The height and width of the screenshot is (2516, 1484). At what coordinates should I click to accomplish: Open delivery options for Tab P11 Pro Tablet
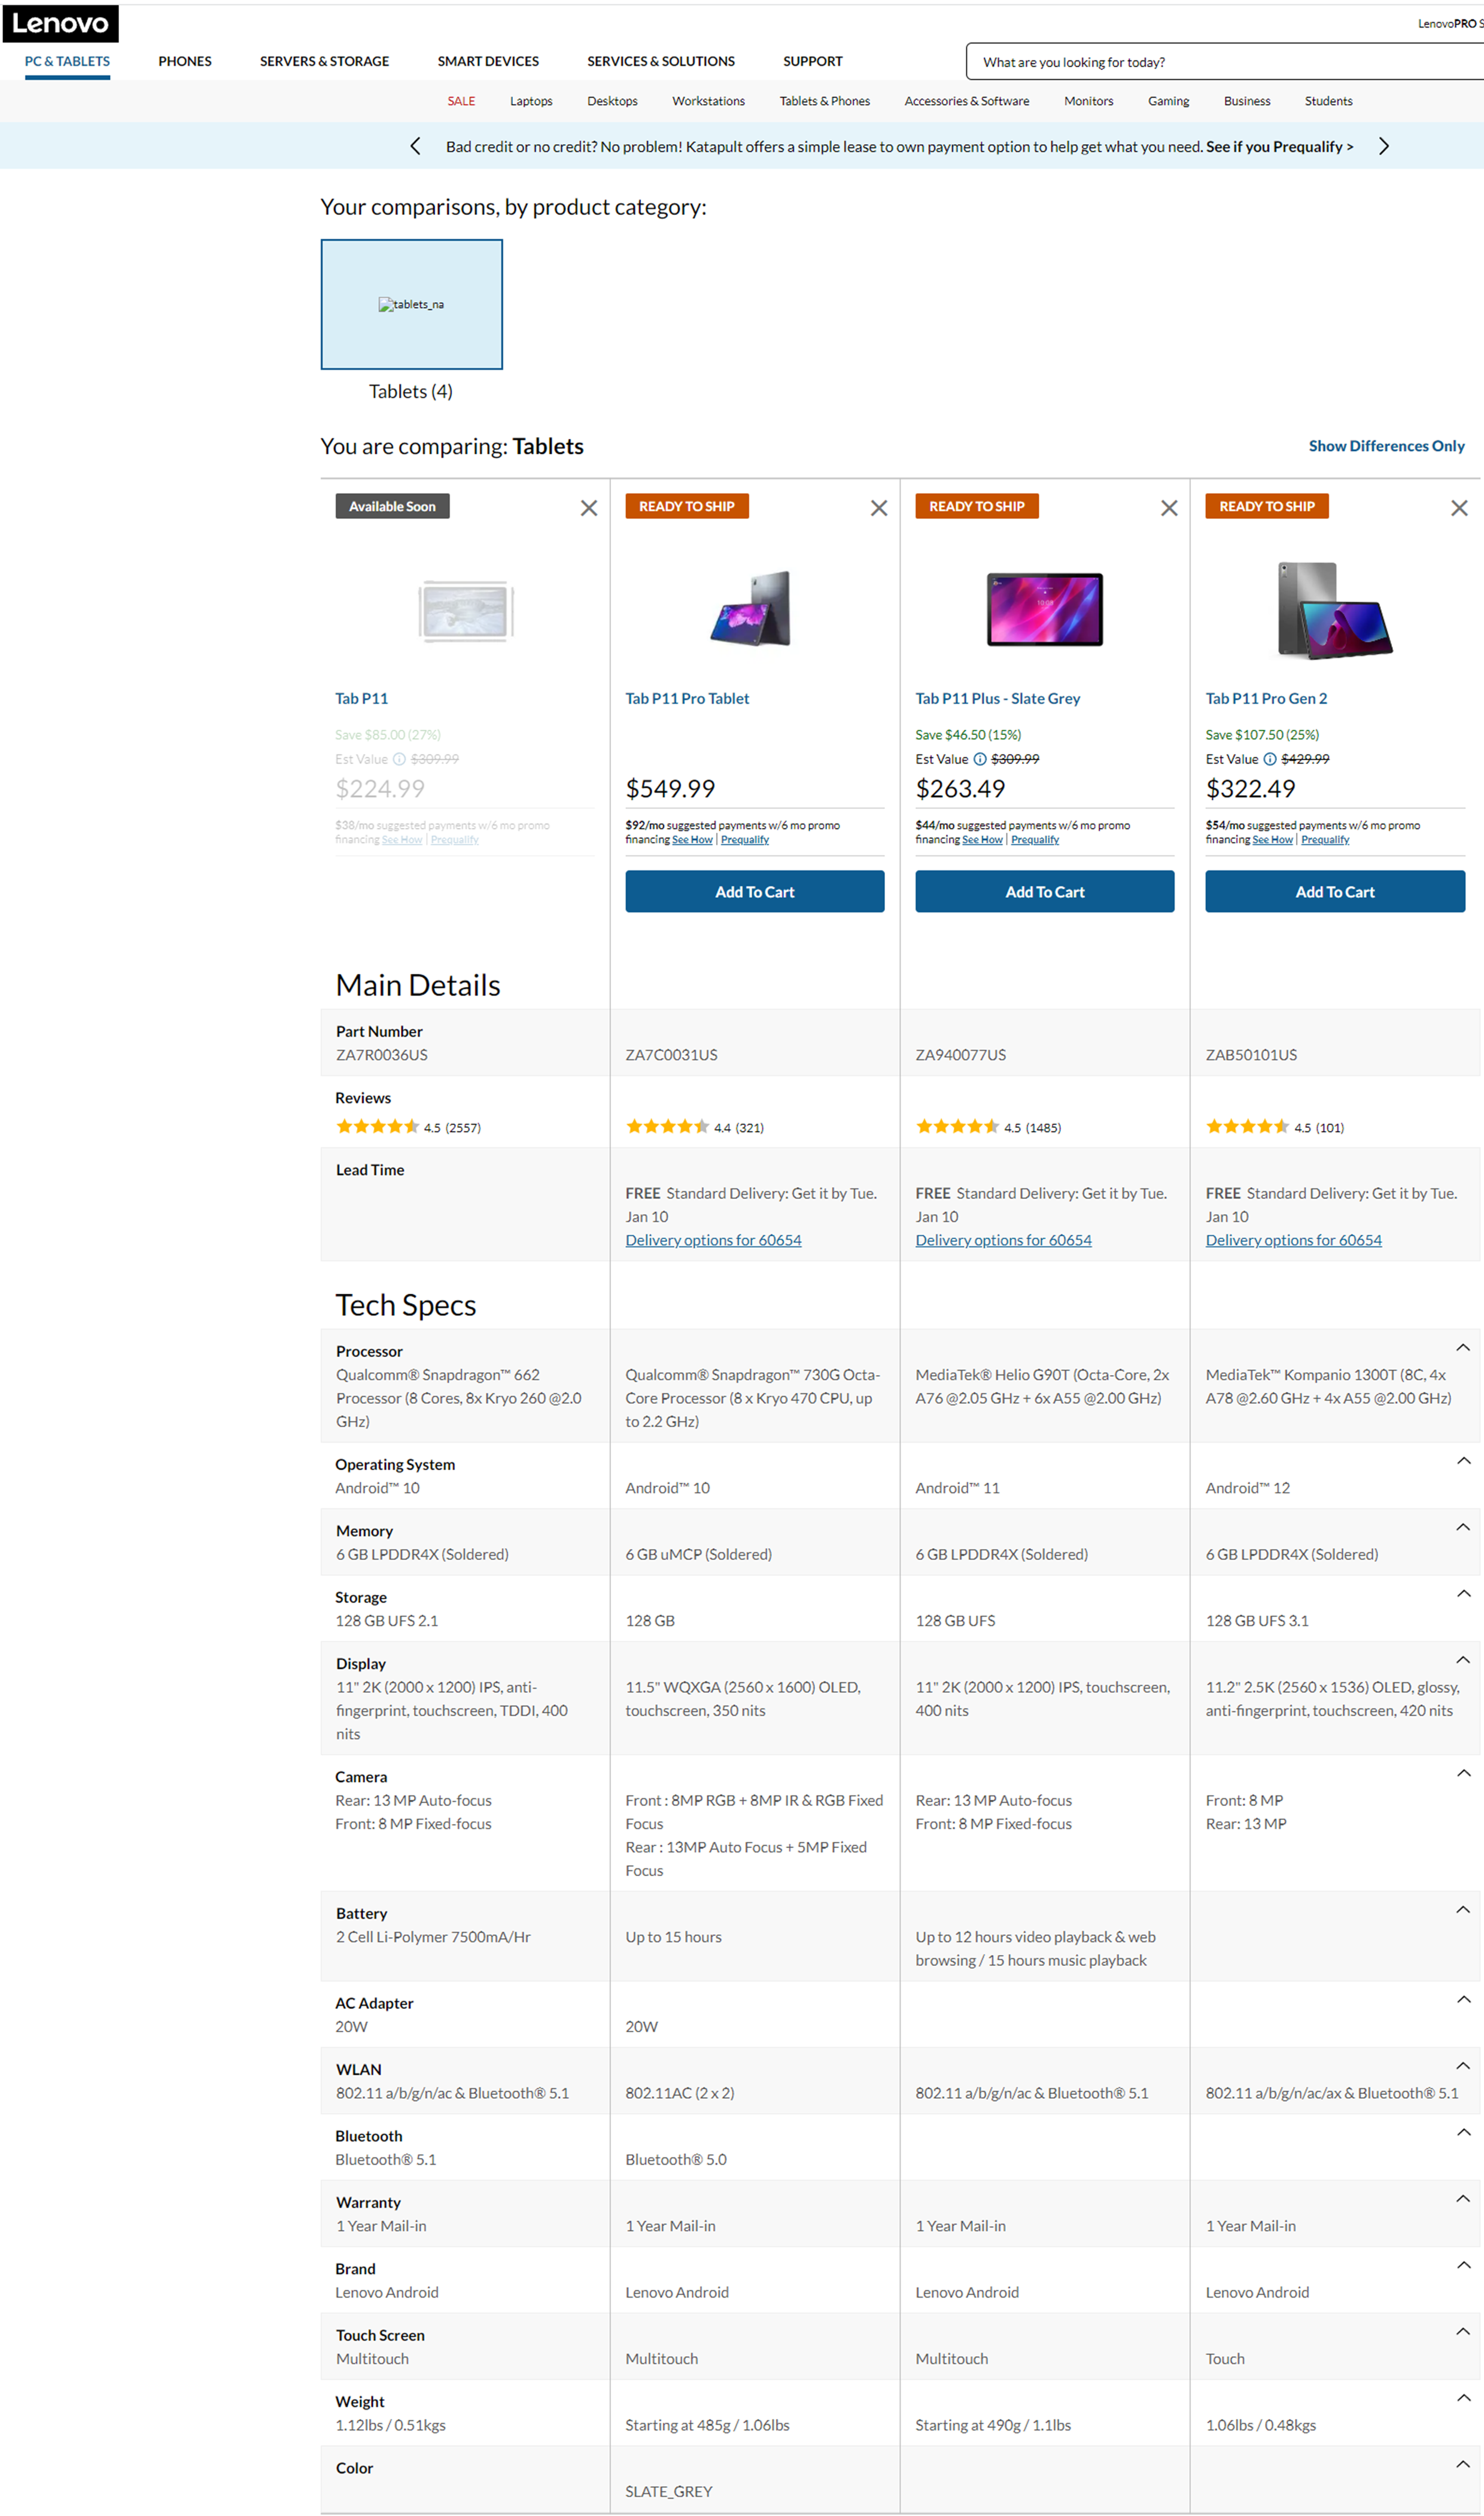click(x=713, y=1240)
